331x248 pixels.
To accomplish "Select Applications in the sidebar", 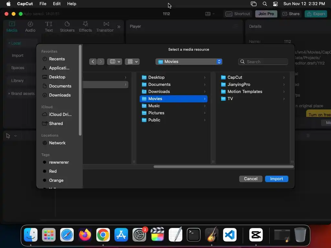I will pos(56,68).
